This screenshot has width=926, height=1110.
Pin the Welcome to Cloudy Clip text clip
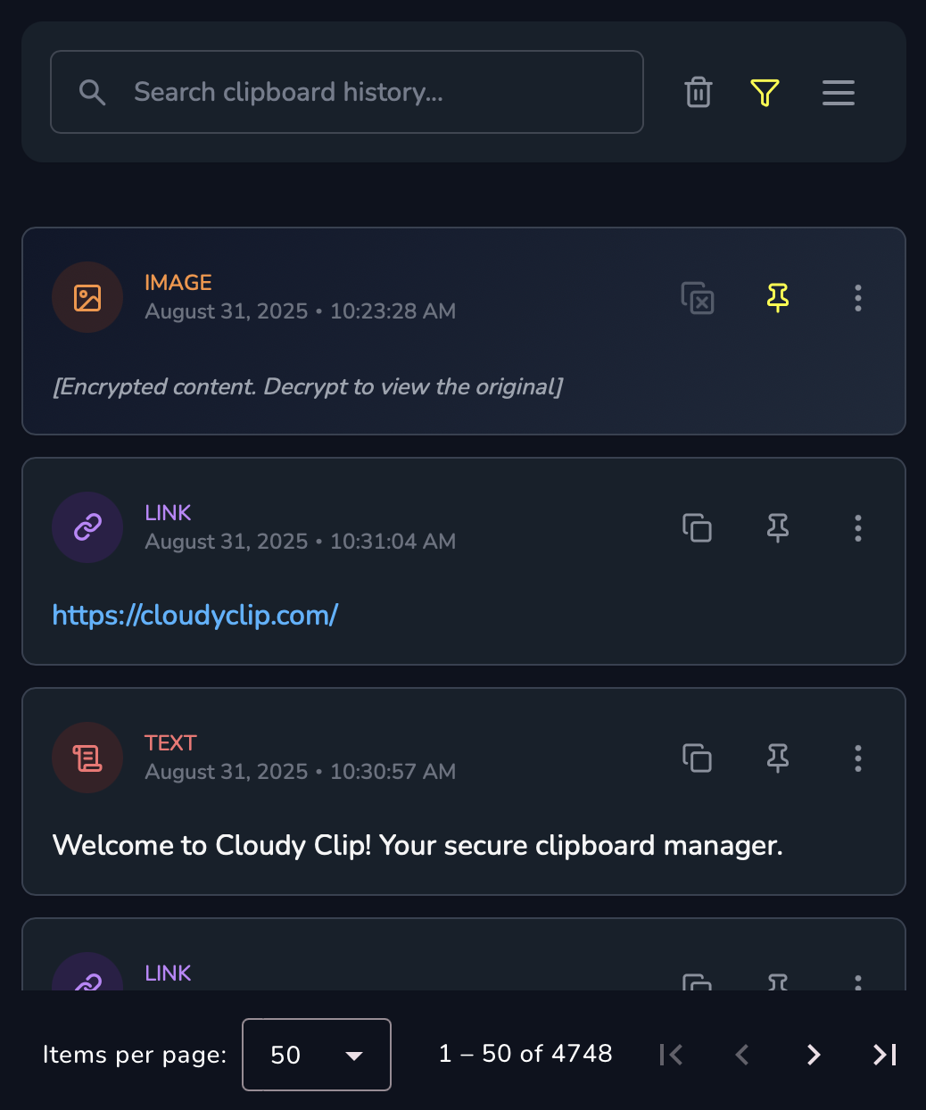pyautogui.click(x=778, y=758)
